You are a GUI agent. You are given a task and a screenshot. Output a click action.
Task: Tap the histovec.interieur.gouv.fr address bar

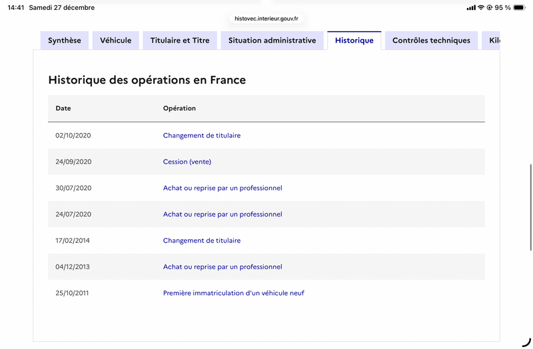(266, 19)
